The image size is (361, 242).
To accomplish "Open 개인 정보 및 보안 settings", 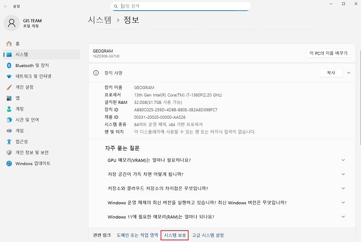I will click(42, 153).
